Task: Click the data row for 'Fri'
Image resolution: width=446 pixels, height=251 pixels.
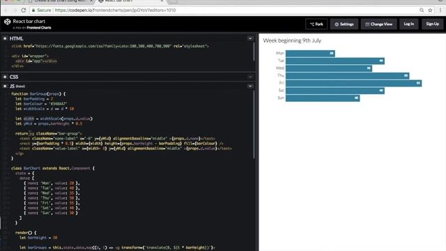Action: (x=52, y=203)
